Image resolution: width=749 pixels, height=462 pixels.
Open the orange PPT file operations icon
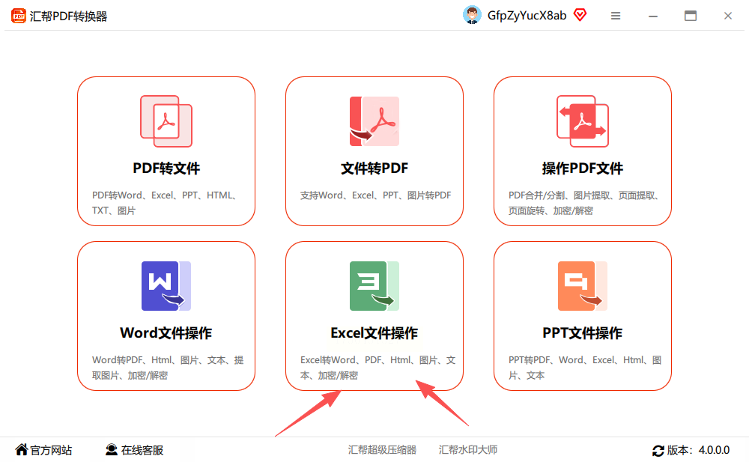click(x=582, y=286)
